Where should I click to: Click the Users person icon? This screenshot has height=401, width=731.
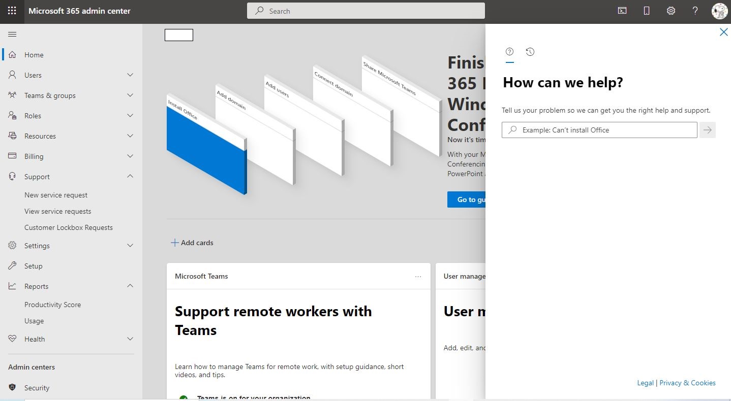click(x=13, y=75)
